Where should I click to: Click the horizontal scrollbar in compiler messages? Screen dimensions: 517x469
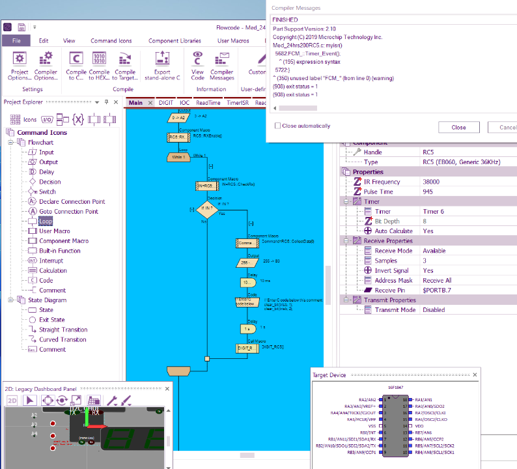tap(298, 108)
